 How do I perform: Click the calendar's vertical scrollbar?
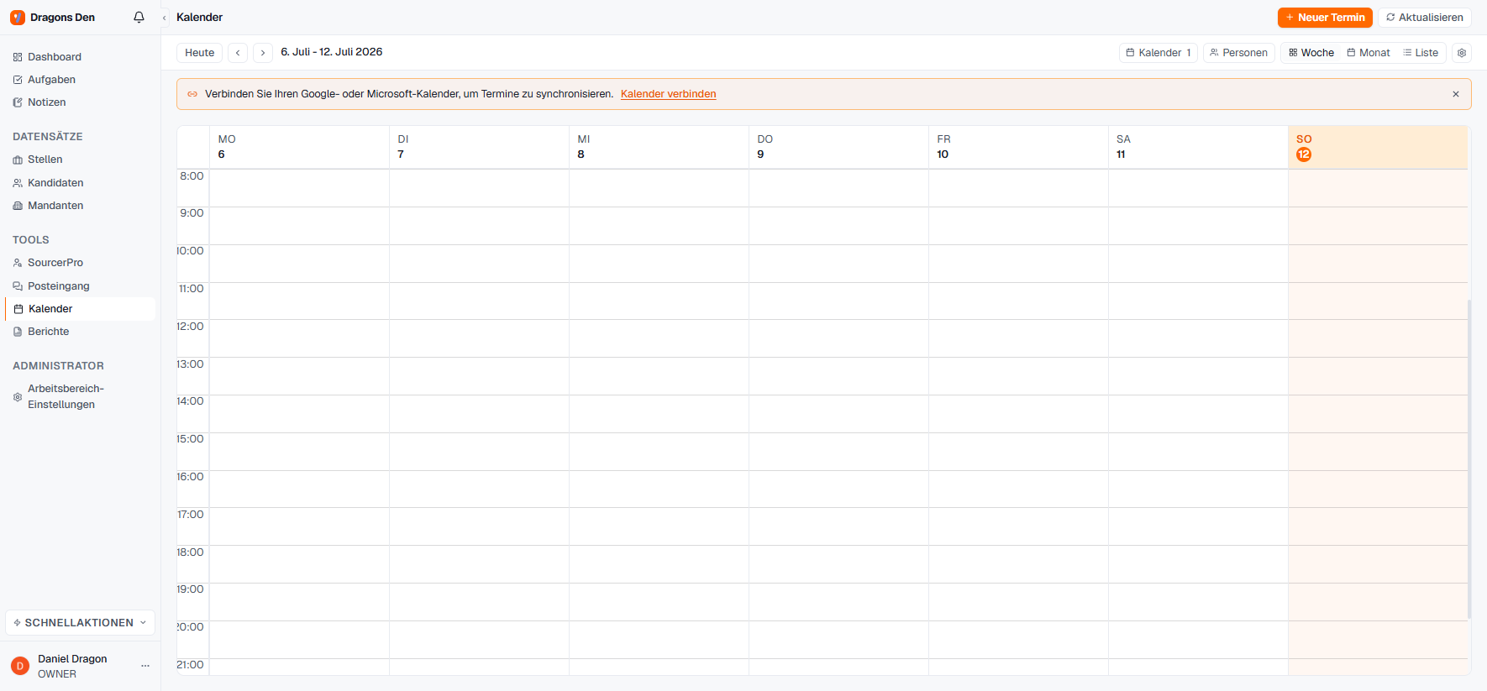point(1469,458)
